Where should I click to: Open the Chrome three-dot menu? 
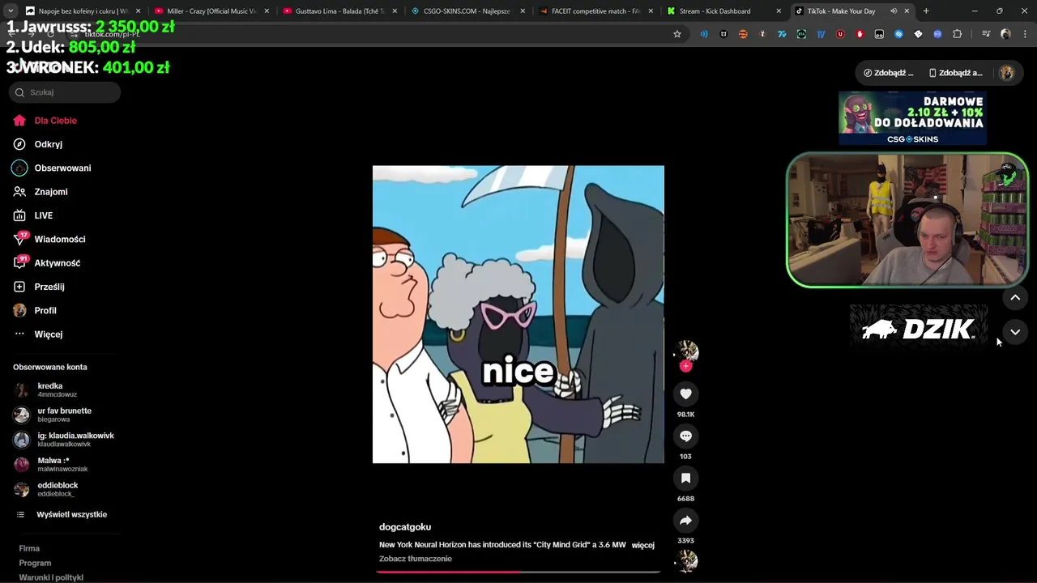[x=1025, y=34]
